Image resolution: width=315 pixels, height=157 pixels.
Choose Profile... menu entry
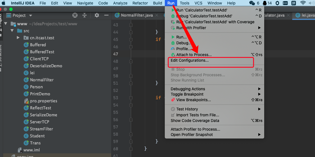[214, 49]
